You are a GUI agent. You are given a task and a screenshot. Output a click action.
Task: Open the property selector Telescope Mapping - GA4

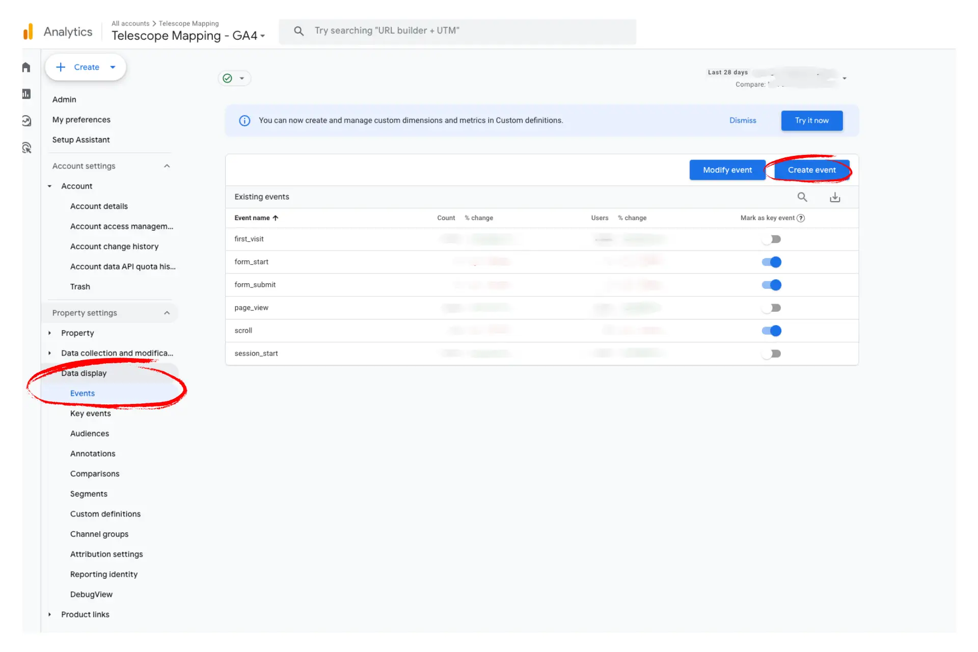188,36
